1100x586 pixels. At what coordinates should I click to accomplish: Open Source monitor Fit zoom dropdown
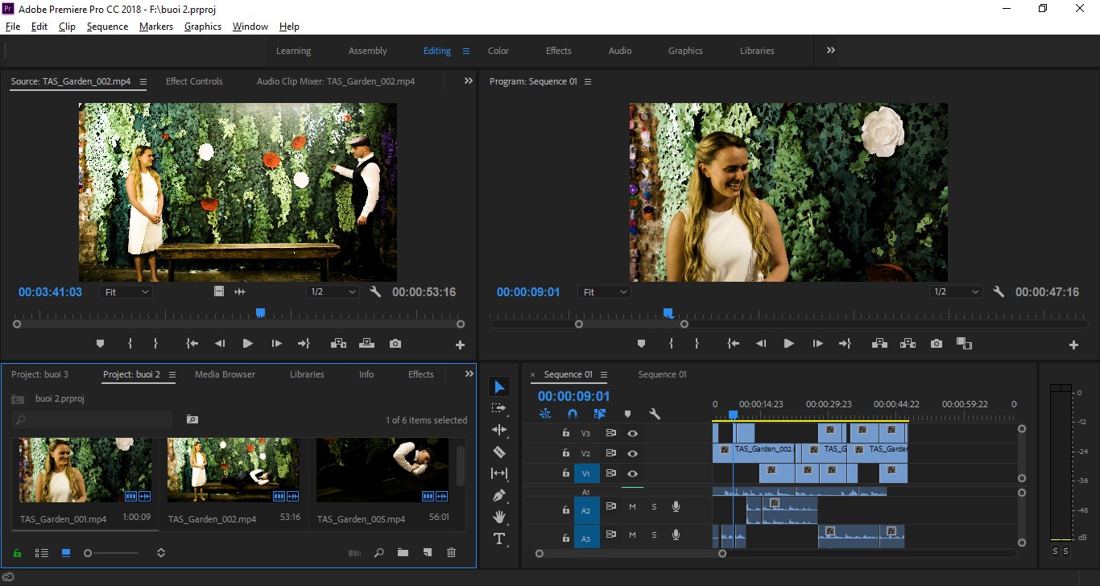[x=126, y=292]
